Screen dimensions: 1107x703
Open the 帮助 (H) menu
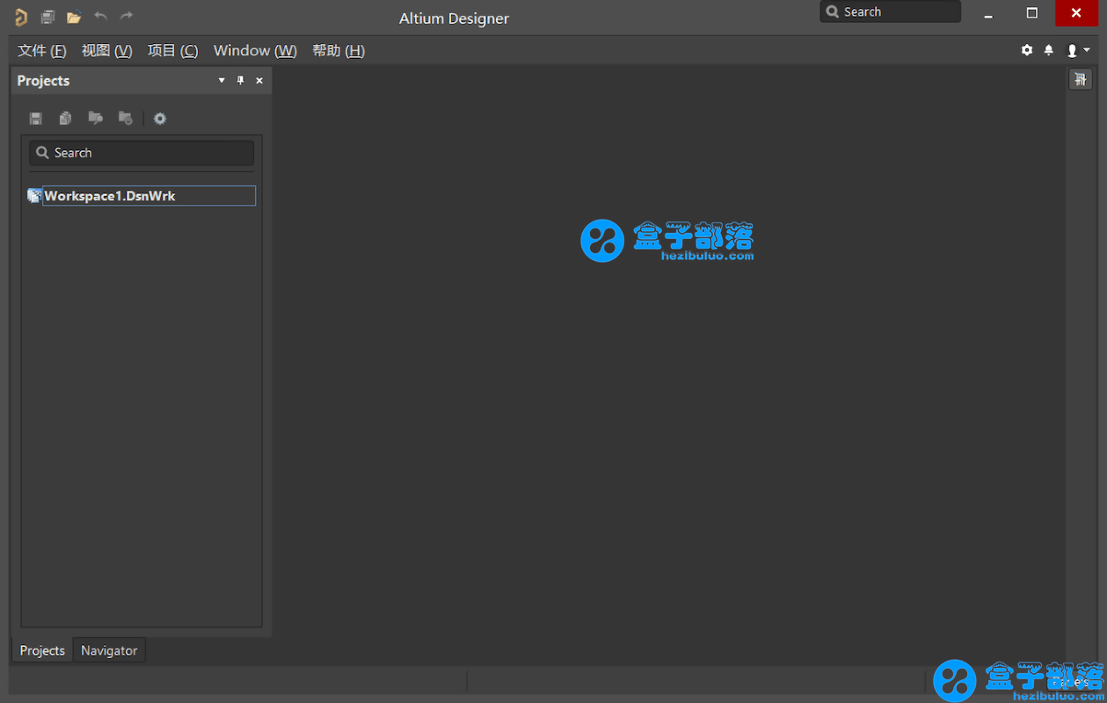tap(339, 51)
